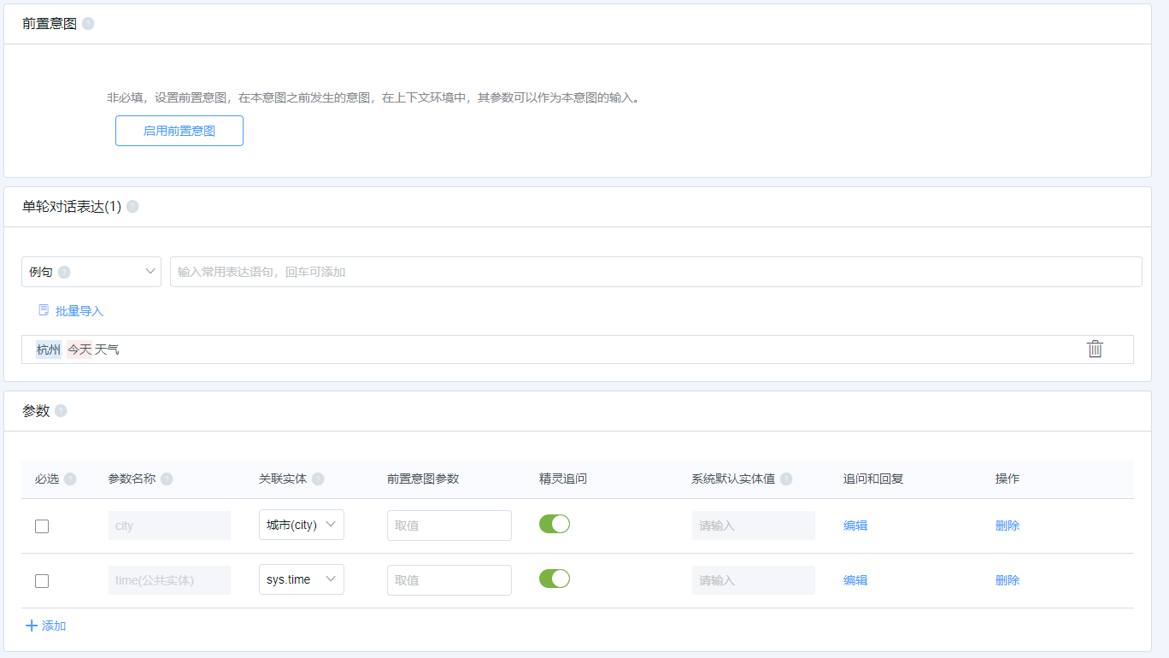Open help icon beside 参数名称 header
The width and height of the screenshot is (1169, 658).
point(167,479)
